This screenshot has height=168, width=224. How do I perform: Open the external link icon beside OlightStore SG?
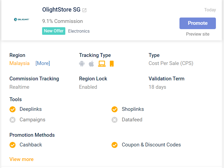(84, 10)
